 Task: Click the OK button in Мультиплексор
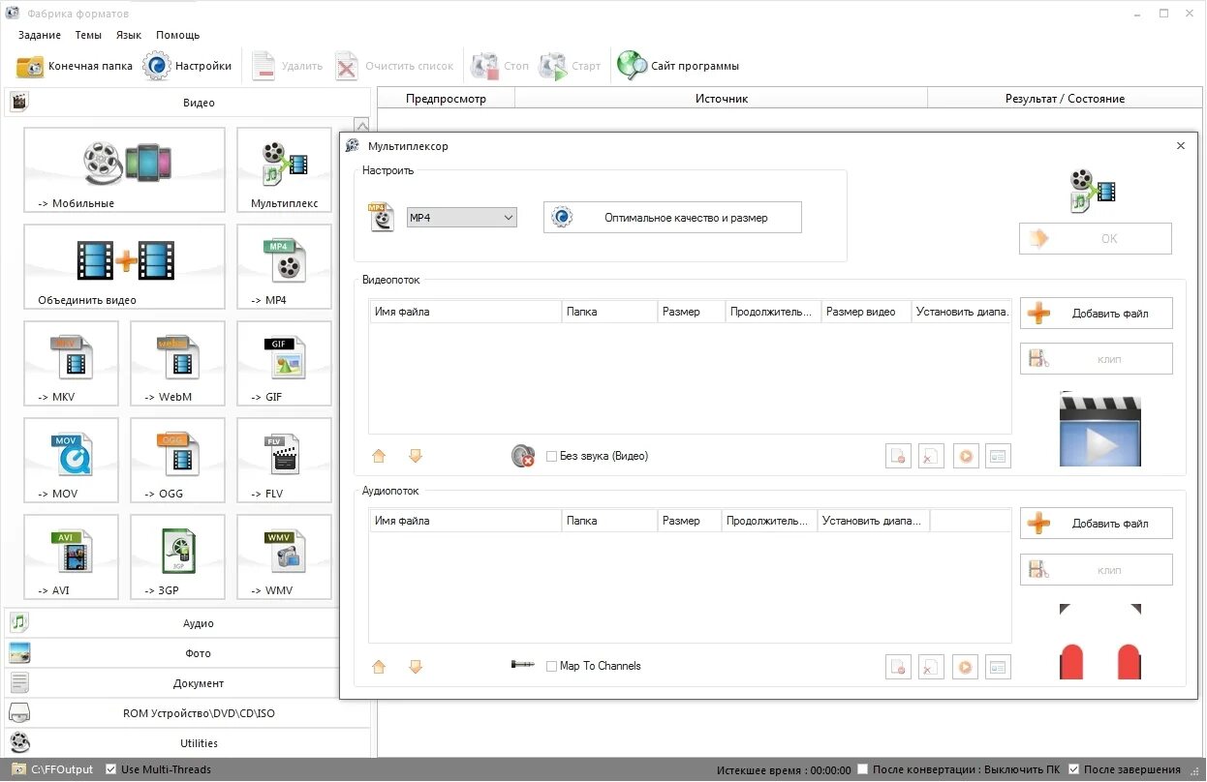(x=1096, y=239)
